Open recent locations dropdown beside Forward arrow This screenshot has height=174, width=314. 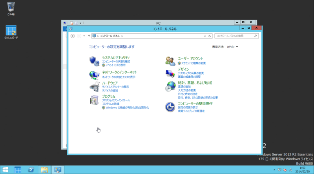point(84,36)
